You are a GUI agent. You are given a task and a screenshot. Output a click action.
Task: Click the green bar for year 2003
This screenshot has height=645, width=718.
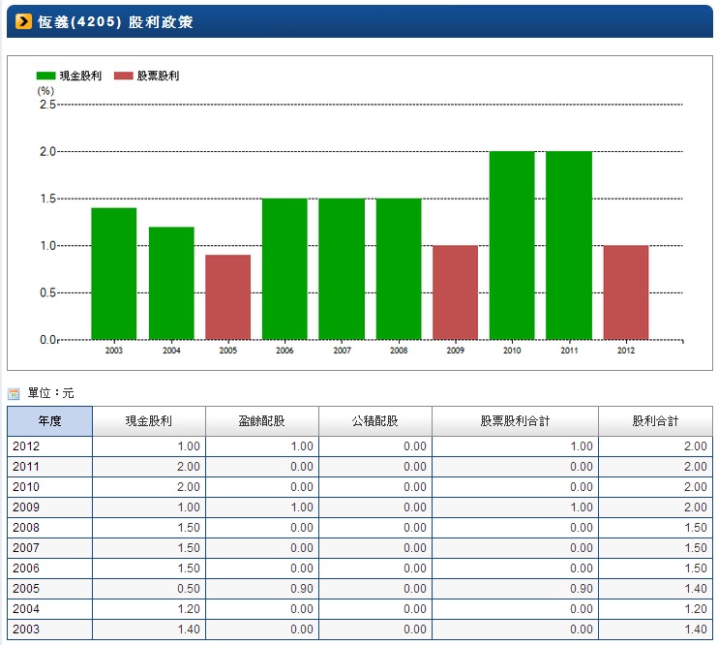[114, 274]
